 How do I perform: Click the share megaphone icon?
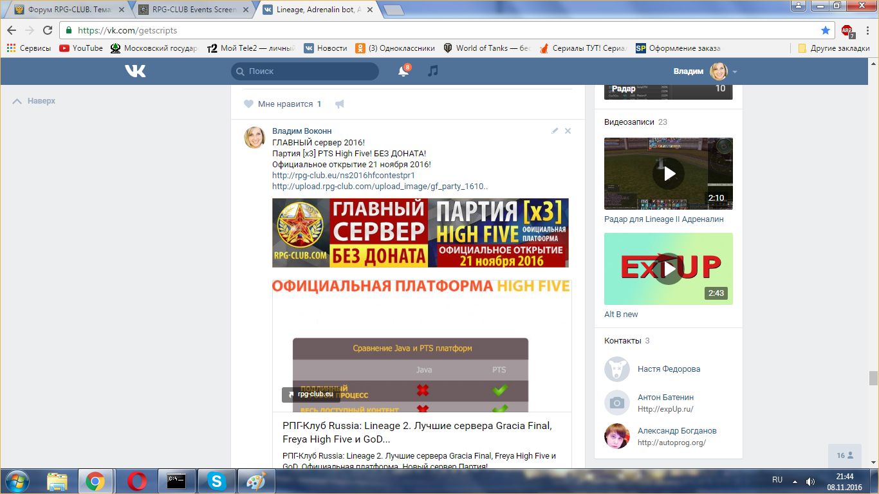click(x=339, y=104)
